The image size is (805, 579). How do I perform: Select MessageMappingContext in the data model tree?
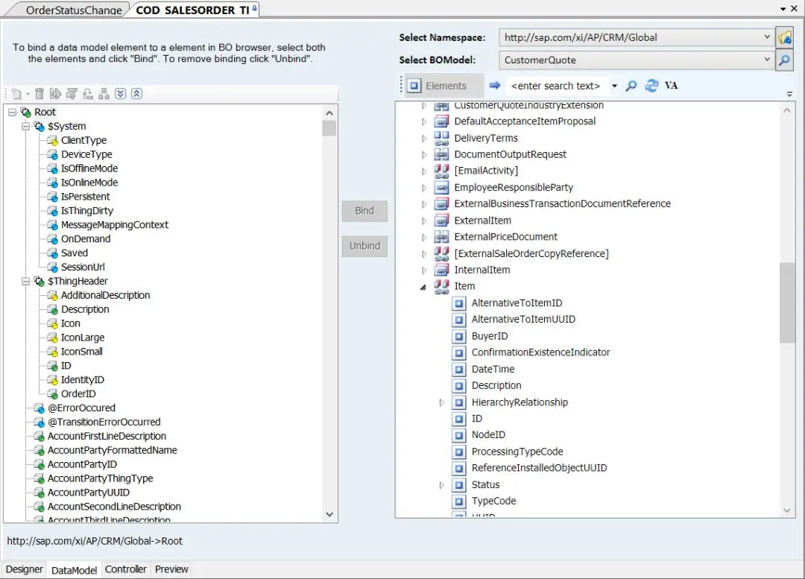click(x=115, y=225)
